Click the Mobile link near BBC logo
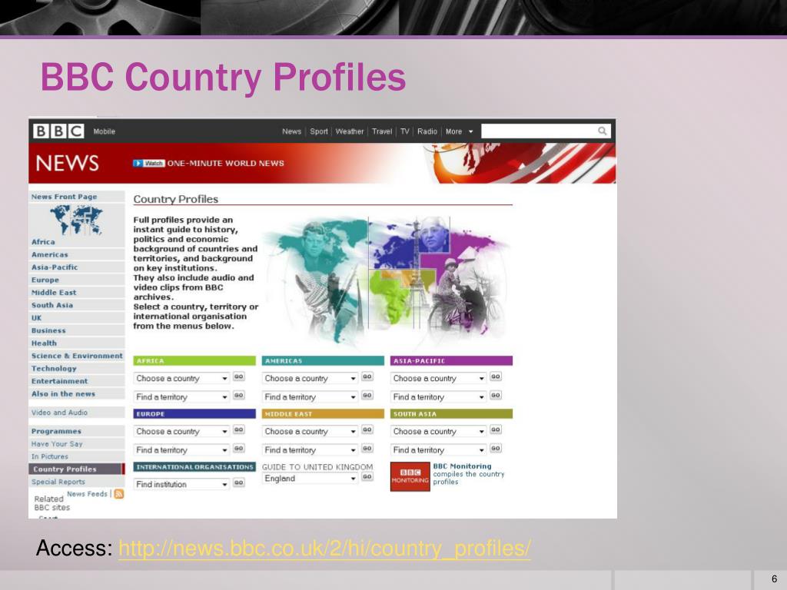 tap(105, 131)
